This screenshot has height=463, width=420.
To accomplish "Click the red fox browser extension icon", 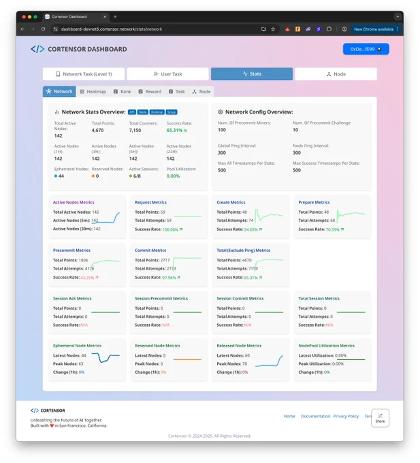I will pos(287,29).
